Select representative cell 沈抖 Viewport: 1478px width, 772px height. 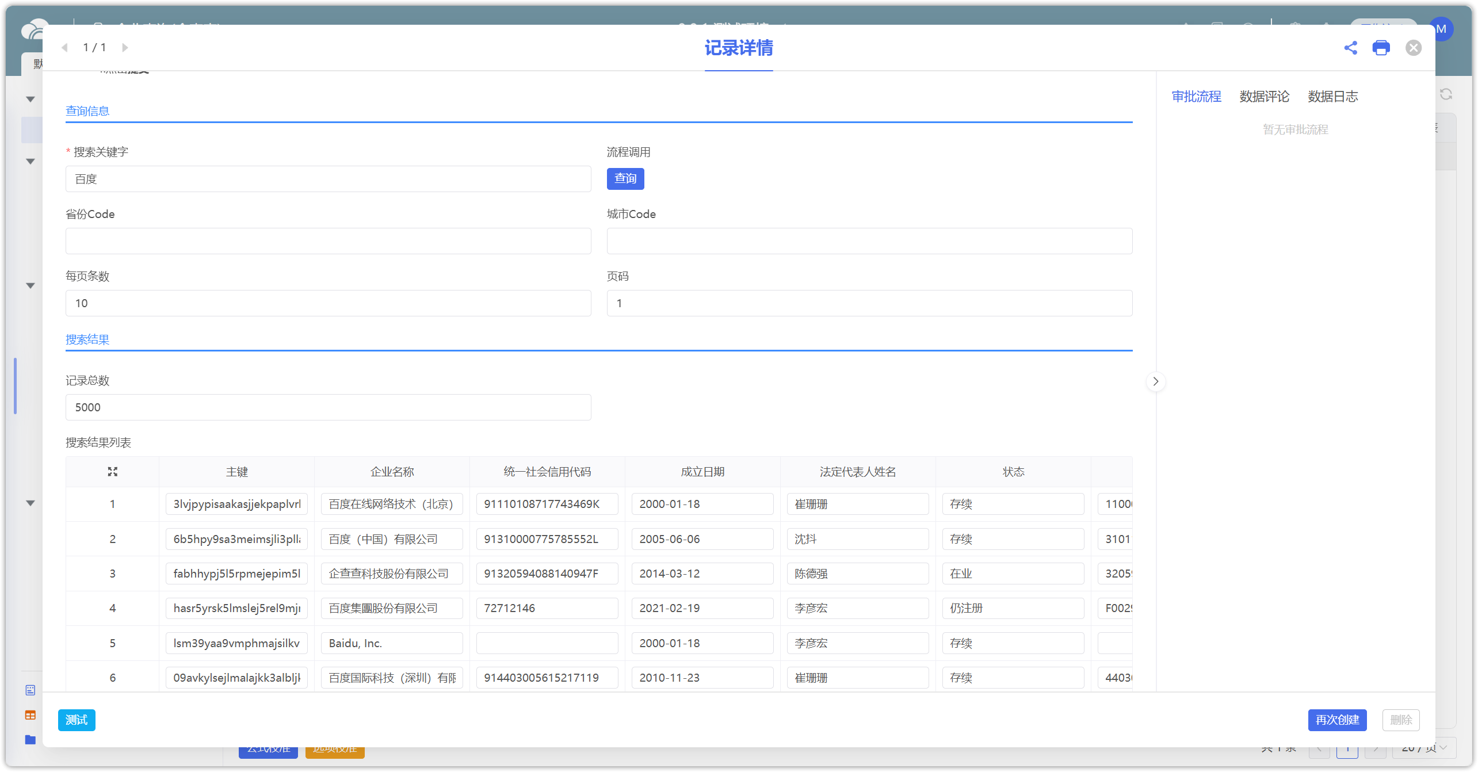pyautogui.click(x=858, y=539)
